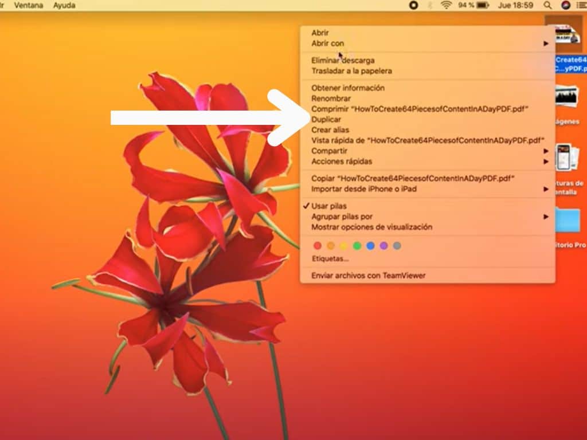
Task: Open the Notification Center list icon
Action: [x=582, y=5]
